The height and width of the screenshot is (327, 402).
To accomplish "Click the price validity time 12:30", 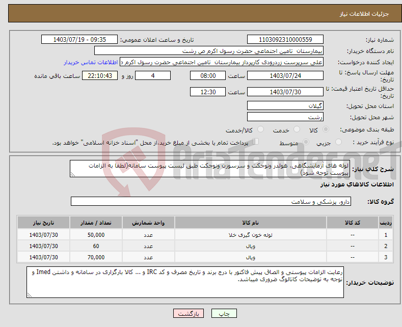I will 208,92.
